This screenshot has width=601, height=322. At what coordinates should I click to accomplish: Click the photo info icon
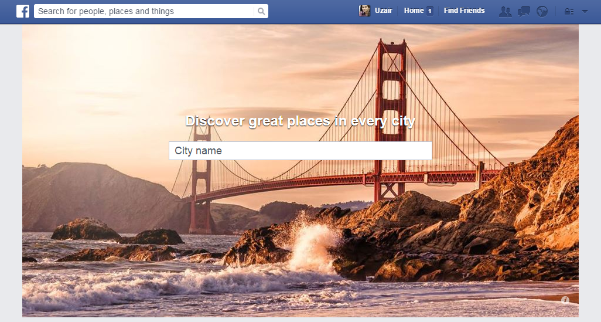565,300
